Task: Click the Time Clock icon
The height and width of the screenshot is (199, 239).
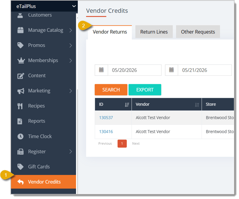Action: pos(20,136)
